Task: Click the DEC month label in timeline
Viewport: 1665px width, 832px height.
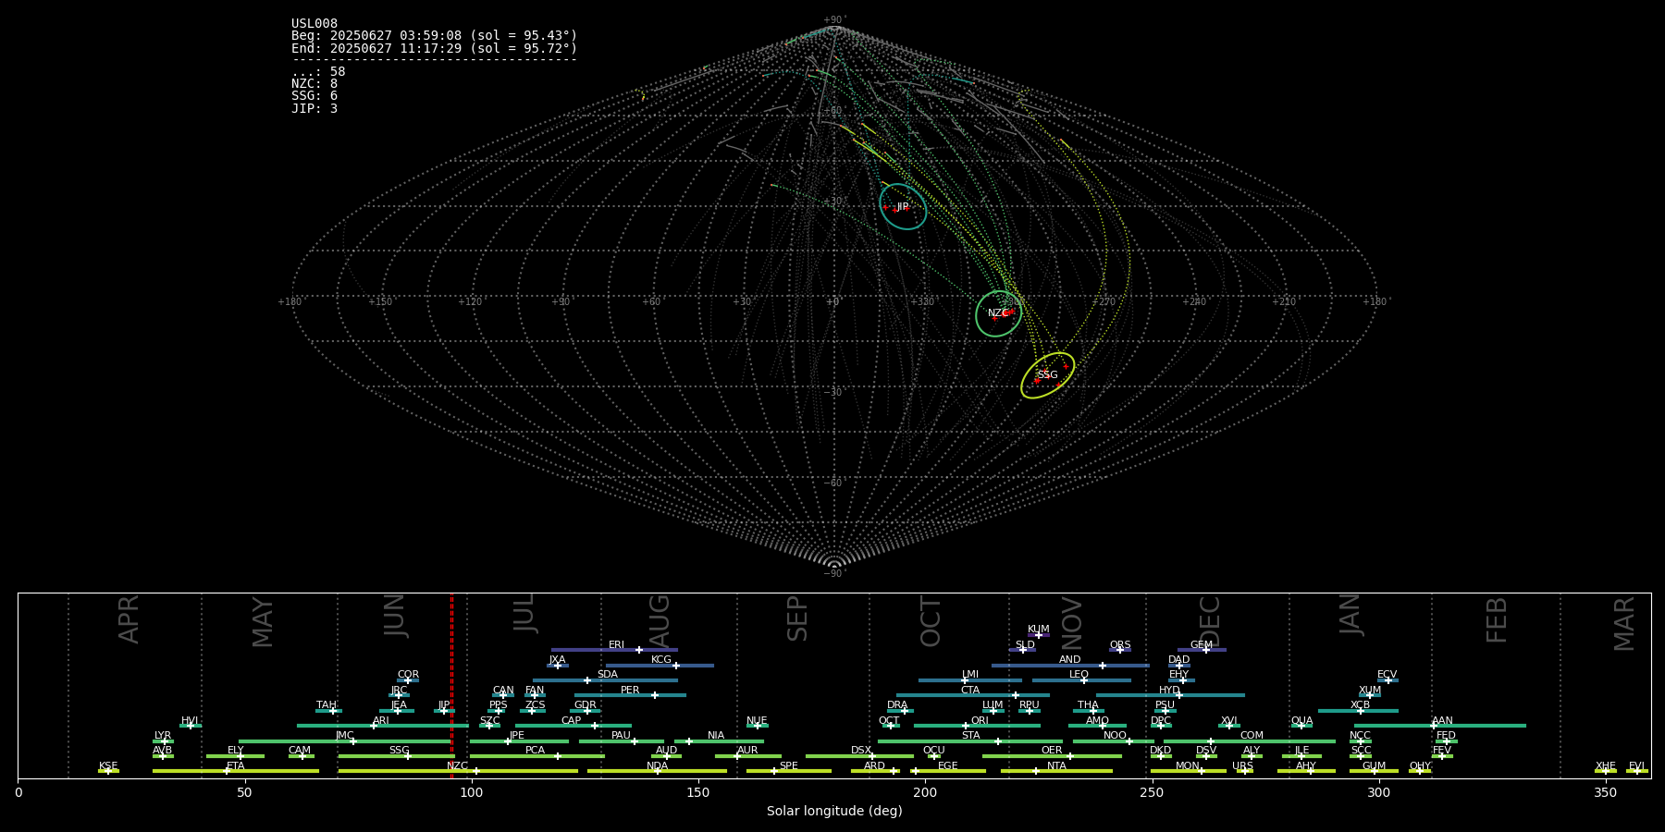Action: point(1210,622)
